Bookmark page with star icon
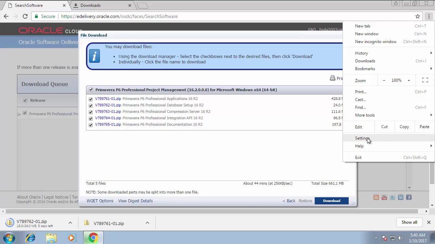This screenshot has height=244, width=435. coord(418,16)
